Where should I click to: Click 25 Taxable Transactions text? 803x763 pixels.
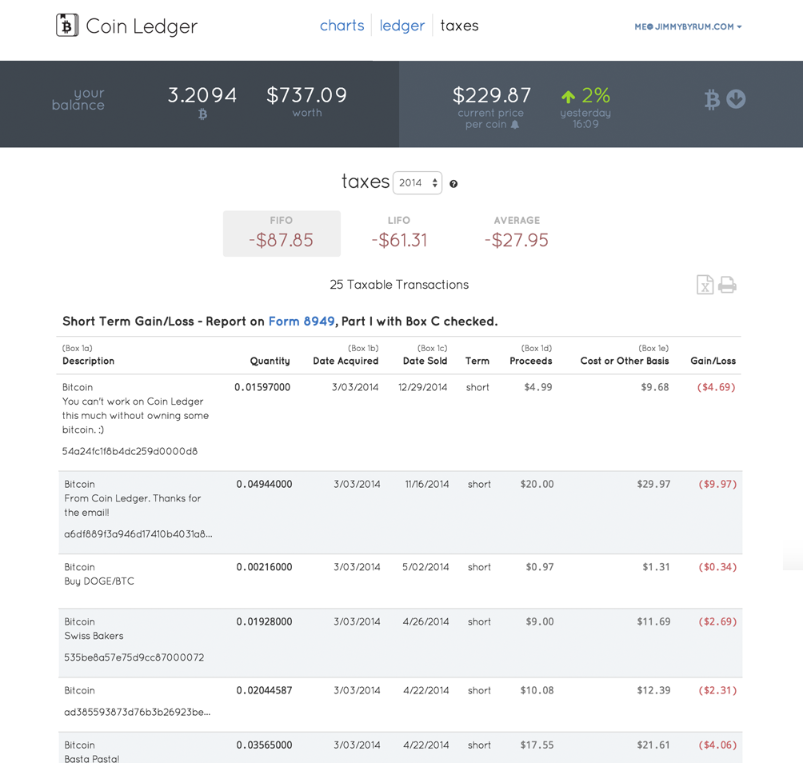click(399, 285)
